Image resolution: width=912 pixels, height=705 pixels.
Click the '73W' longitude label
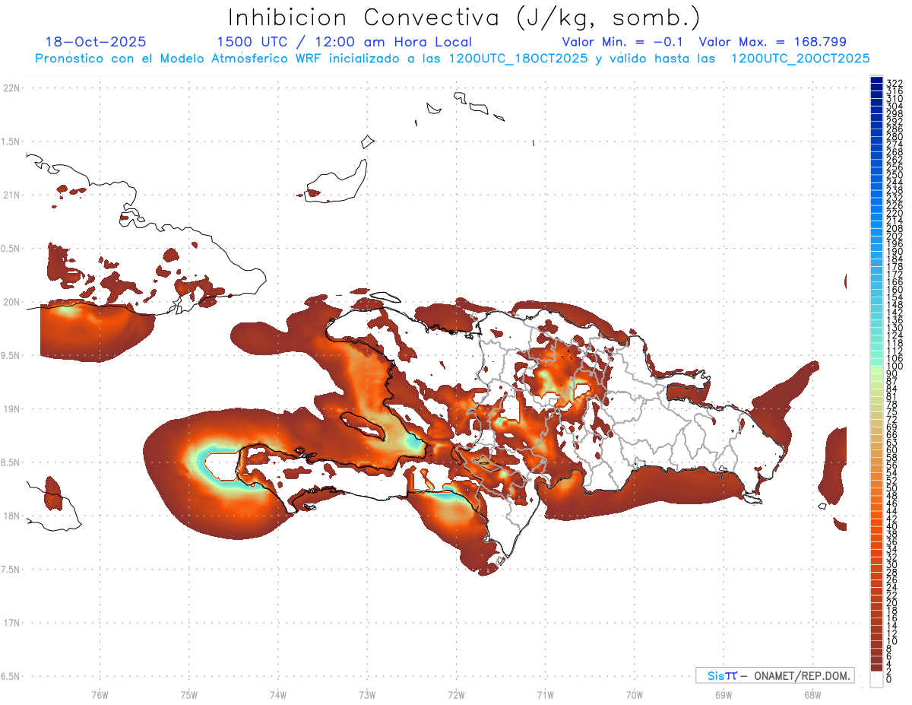367,694
